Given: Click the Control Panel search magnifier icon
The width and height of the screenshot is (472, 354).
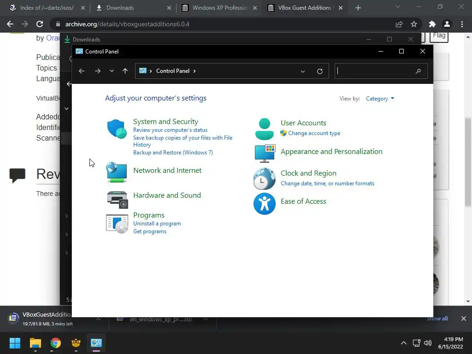Looking at the screenshot, I should click(418, 71).
